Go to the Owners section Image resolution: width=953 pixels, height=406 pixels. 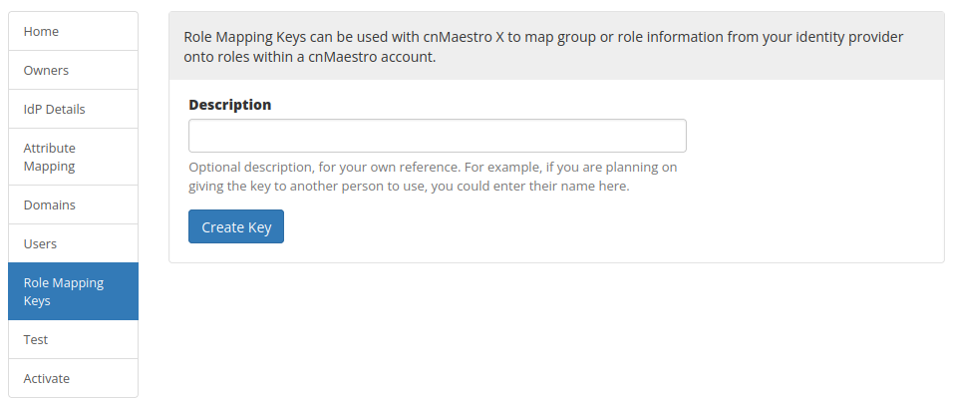click(x=73, y=71)
